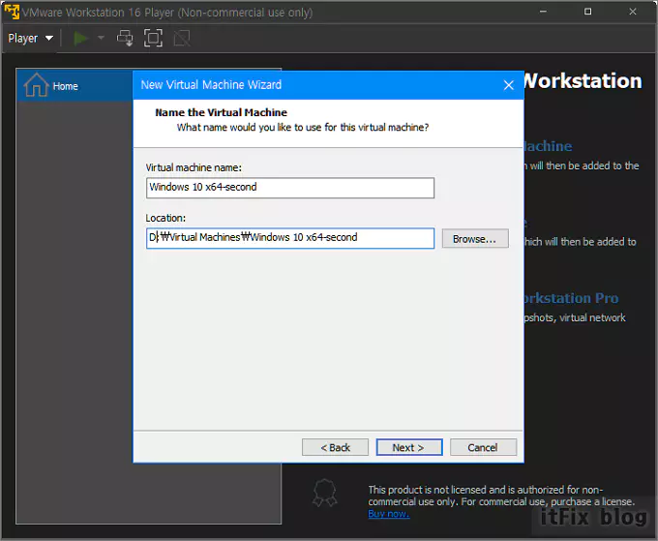Click the Cancel button

pyautogui.click(x=483, y=447)
